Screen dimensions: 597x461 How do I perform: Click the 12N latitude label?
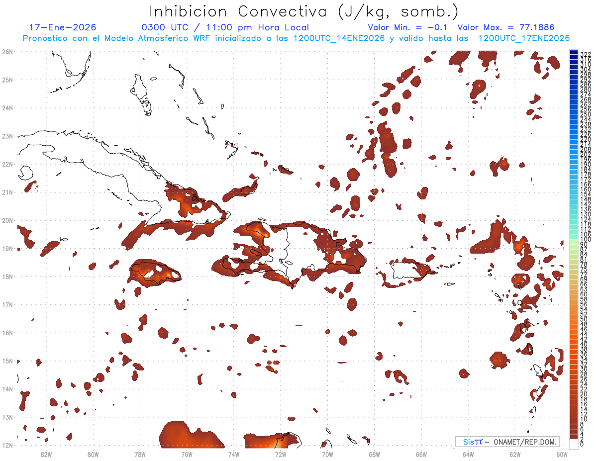(7, 445)
